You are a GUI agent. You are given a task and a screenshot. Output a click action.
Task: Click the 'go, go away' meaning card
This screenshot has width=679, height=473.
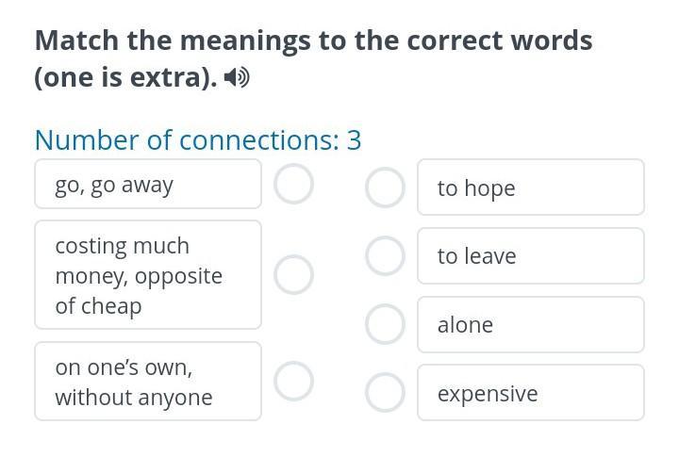148,185
